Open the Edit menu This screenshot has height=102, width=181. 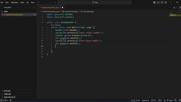point(7,3)
